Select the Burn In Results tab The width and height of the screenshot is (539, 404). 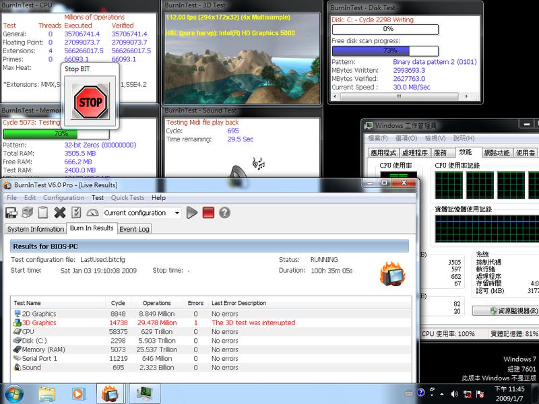(92, 228)
